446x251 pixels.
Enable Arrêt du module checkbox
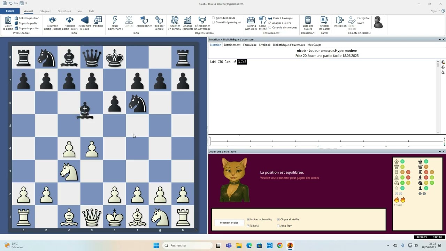point(214,18)
